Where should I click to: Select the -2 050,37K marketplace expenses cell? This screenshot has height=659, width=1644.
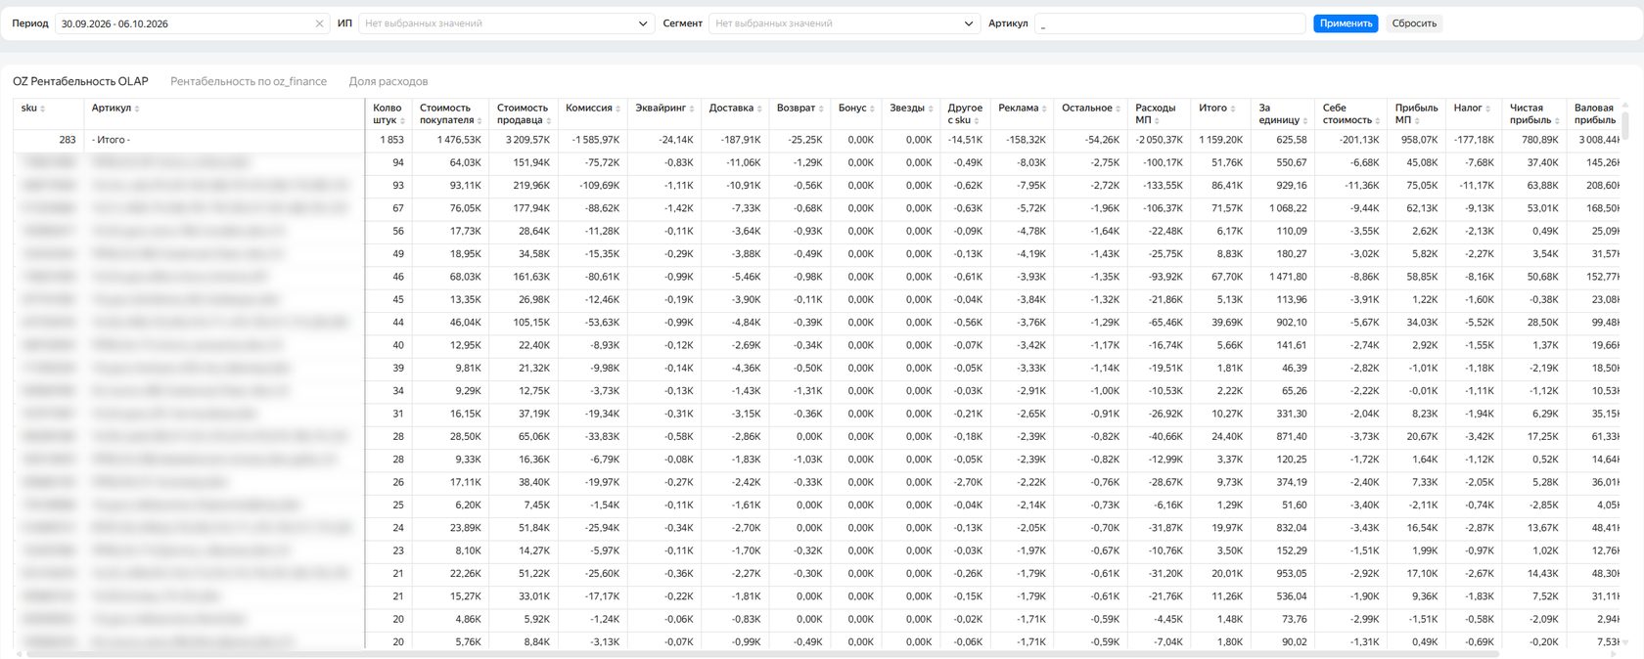coord(1159,140)
